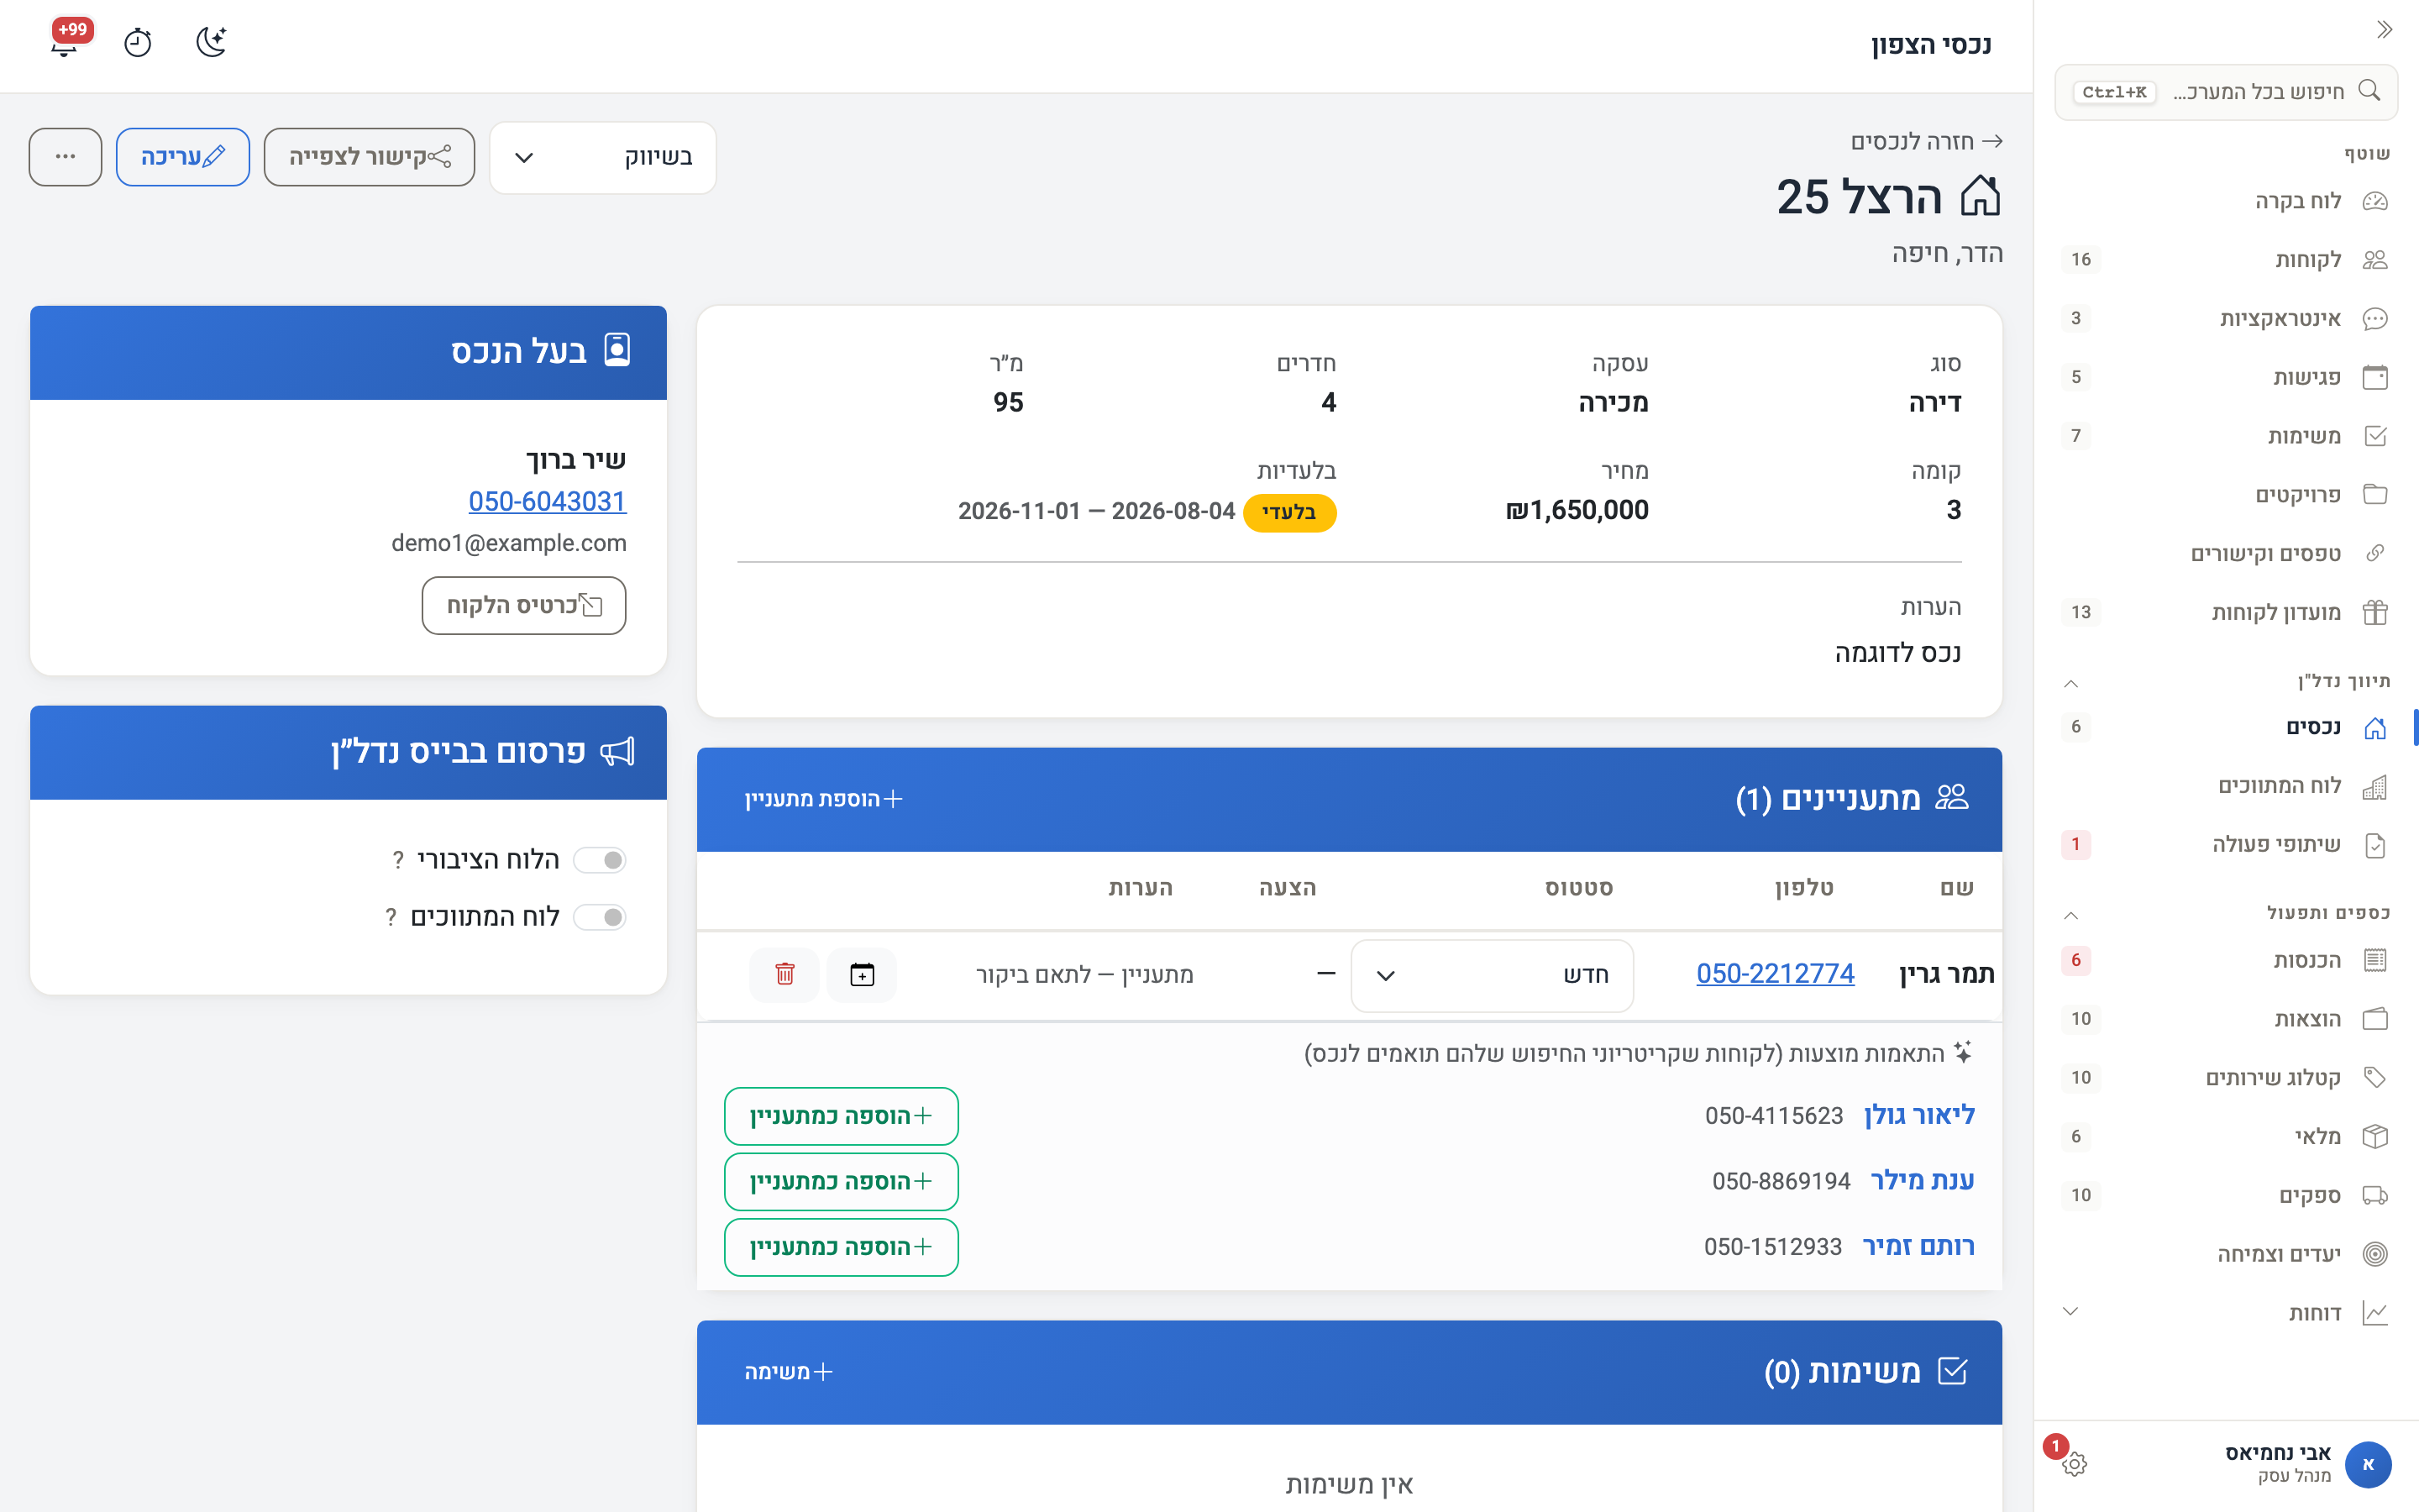Collapse the sidebar with double-chevron icon
The image size is (2419, 1512).
click(2384, 30)
